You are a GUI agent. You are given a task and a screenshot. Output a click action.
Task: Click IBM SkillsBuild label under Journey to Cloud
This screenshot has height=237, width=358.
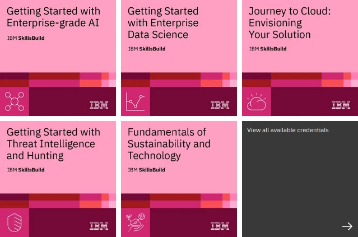268,49
